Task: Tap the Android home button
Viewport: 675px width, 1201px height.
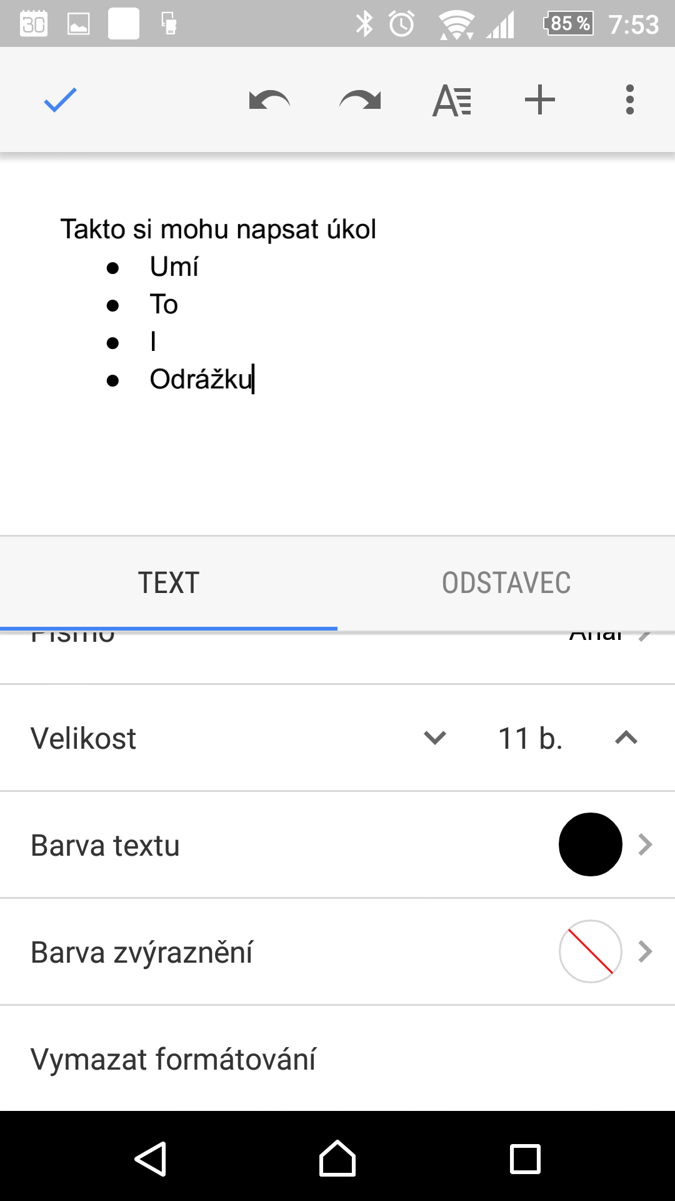Action: (x=337, y=1158)
